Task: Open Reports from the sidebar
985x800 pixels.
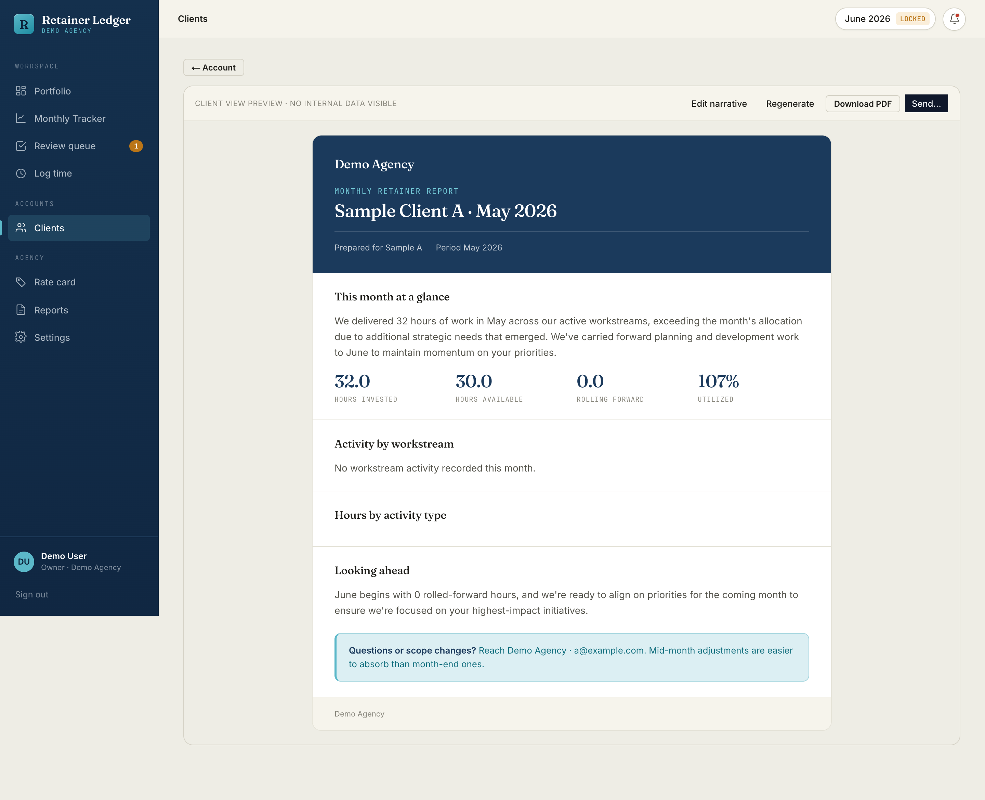Action: [79, 310]
